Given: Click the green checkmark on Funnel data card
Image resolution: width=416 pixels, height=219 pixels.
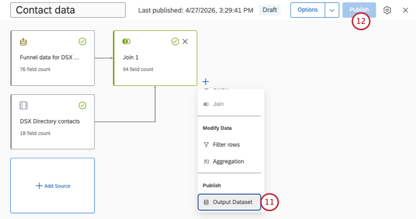Looking at the screenshot, I should click(x=82, y=41).
